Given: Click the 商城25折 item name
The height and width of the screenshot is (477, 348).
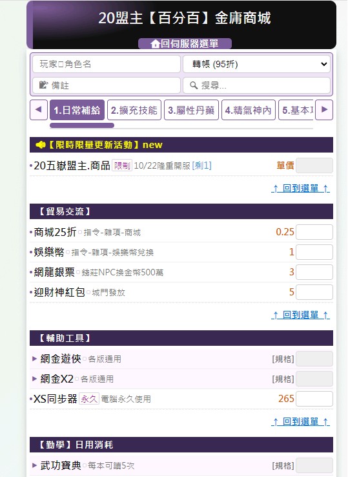Looking at the screenshot, I should [x=55, y=232].
